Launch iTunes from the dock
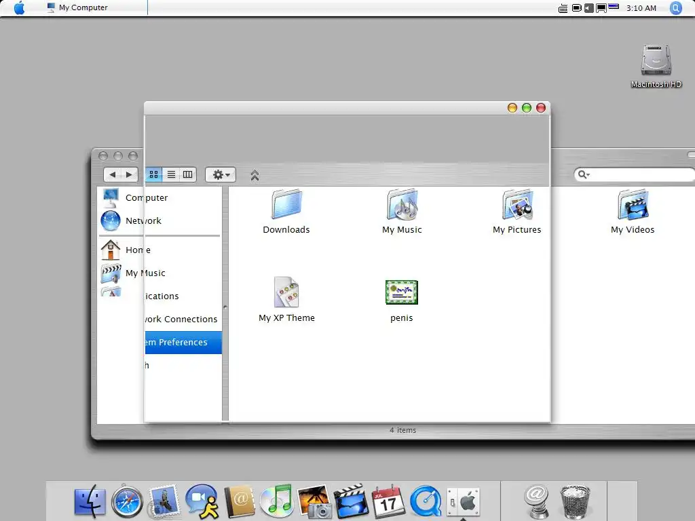The image size is (695, 521). click(x=277, y=501)
